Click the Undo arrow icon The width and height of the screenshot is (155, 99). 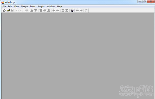point(17,10)
